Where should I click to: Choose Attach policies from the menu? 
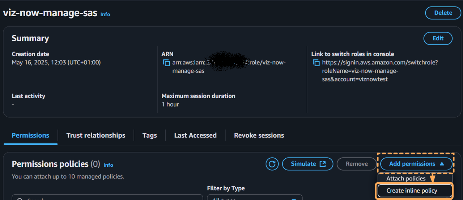pyautogui.click(x=406, y=178)
